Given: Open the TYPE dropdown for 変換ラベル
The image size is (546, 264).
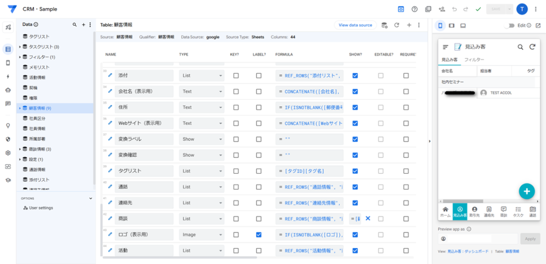Looking at the screenshot, I should tap(201, 139).
